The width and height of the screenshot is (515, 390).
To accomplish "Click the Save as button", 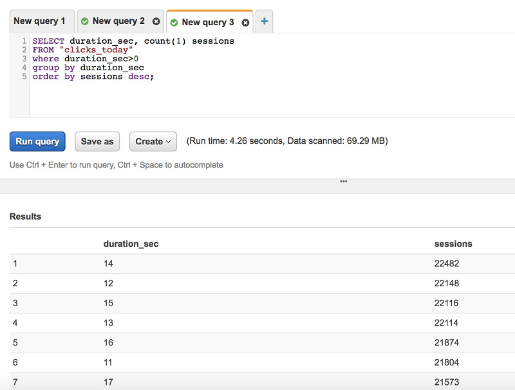I will pyautogui.click(x=97, y=141).
